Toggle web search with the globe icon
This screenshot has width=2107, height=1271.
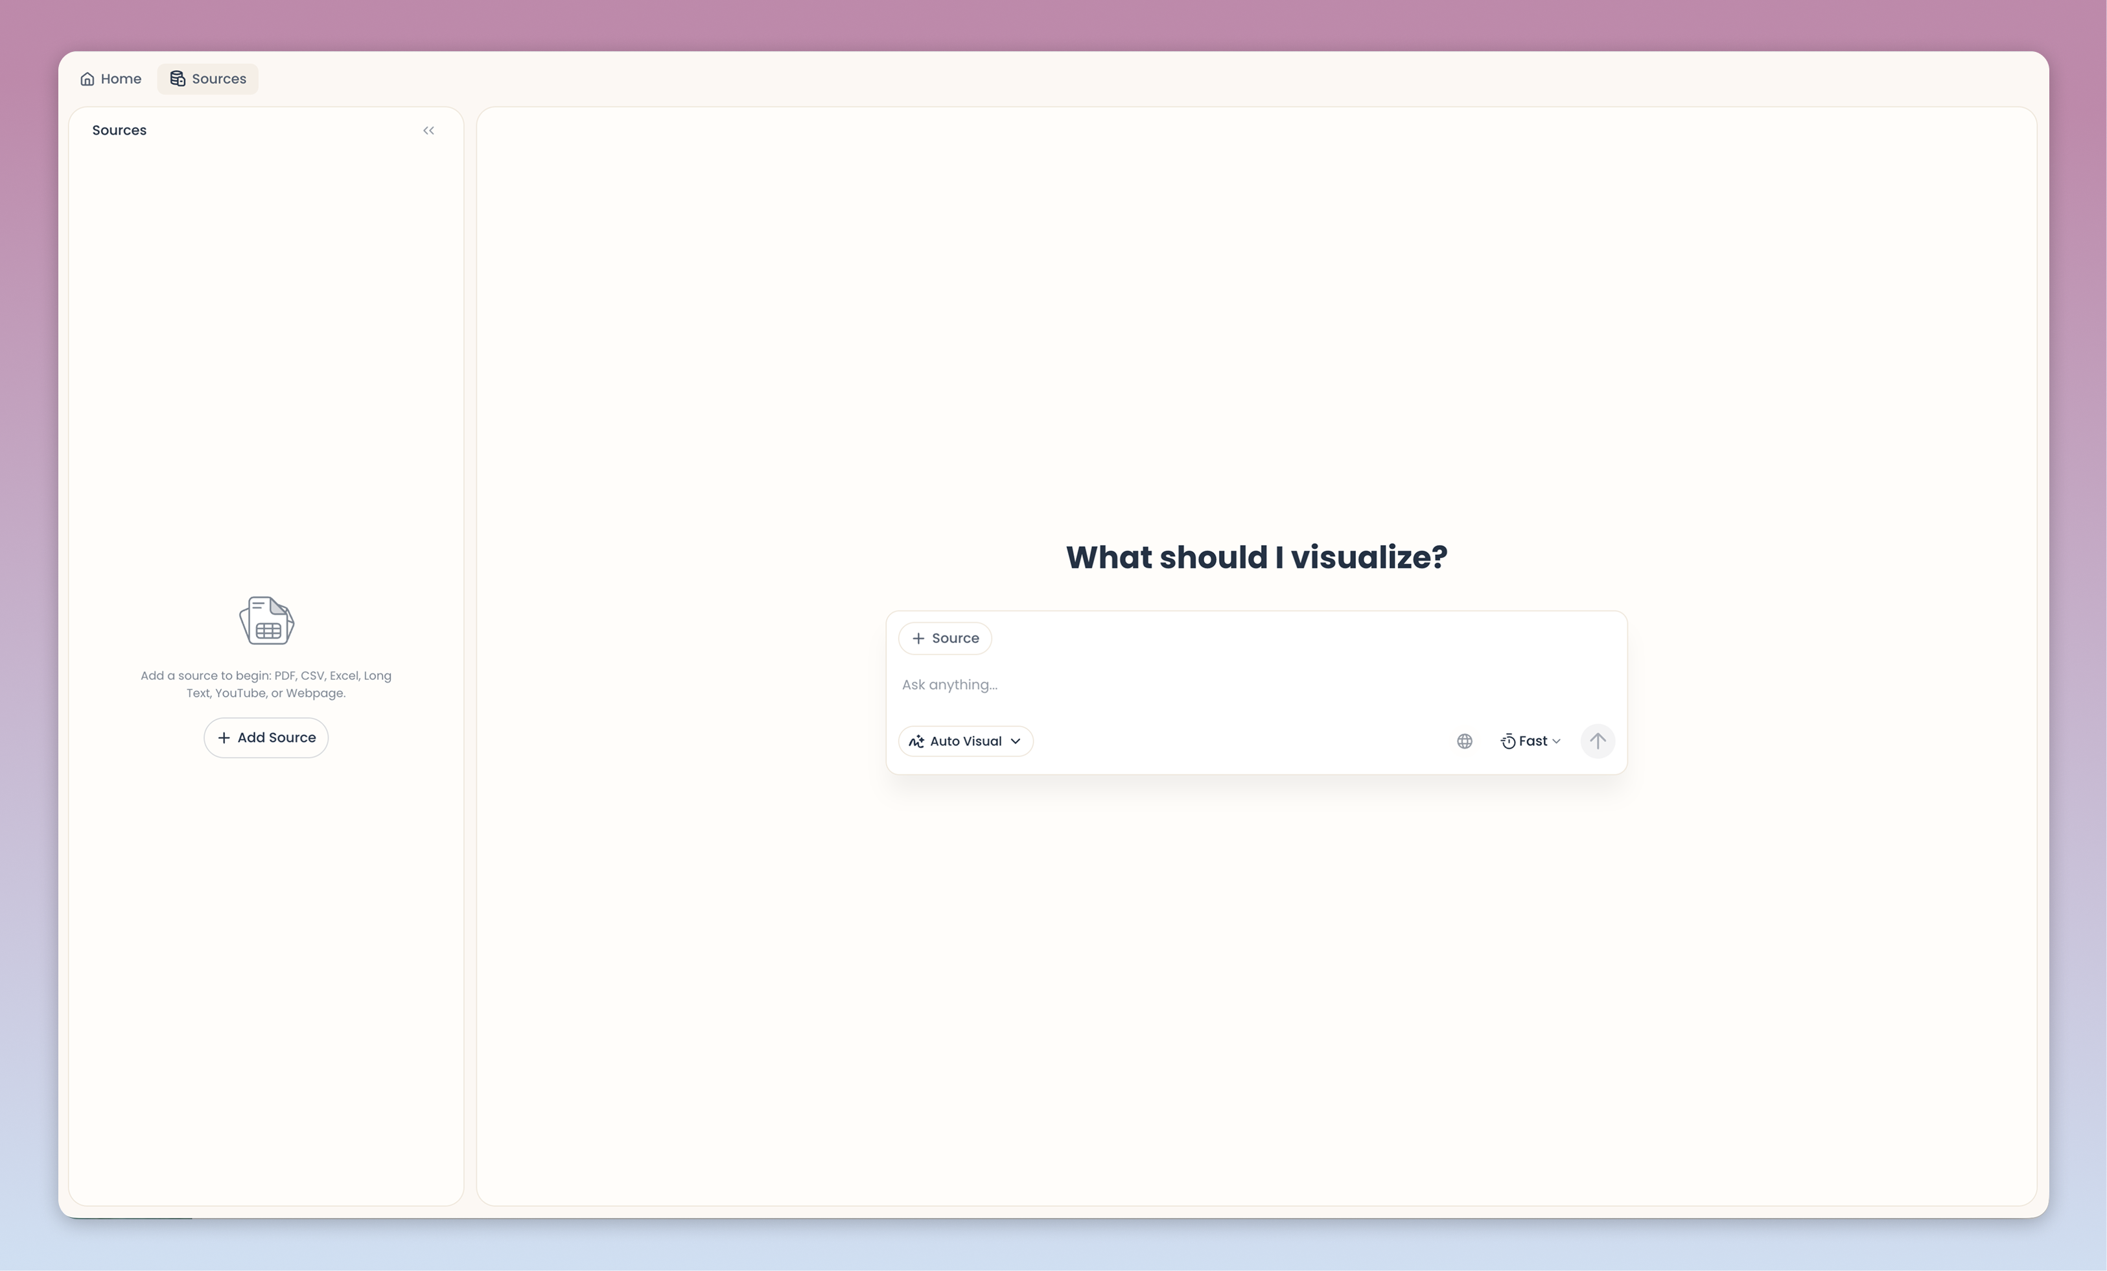pyautogui.click(x=1464, y=741)
